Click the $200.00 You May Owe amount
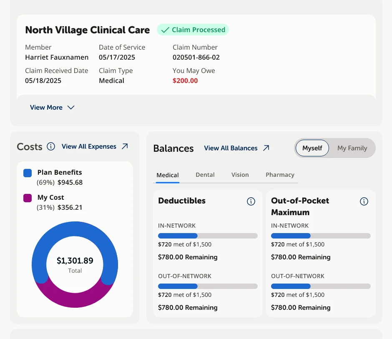 tap(185, 81)
